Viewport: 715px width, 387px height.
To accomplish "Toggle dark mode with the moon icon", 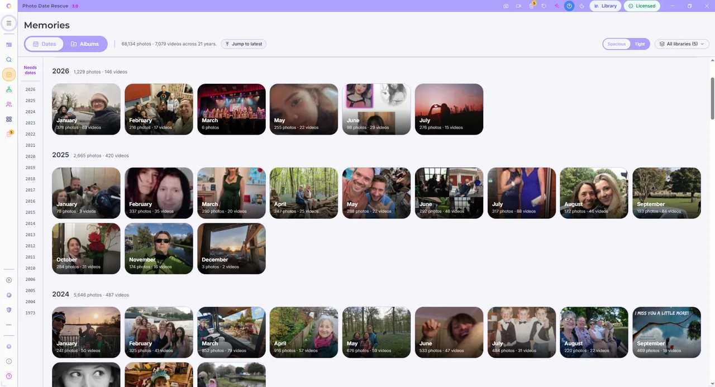I will pyautogui.click(x=582, y=6).
